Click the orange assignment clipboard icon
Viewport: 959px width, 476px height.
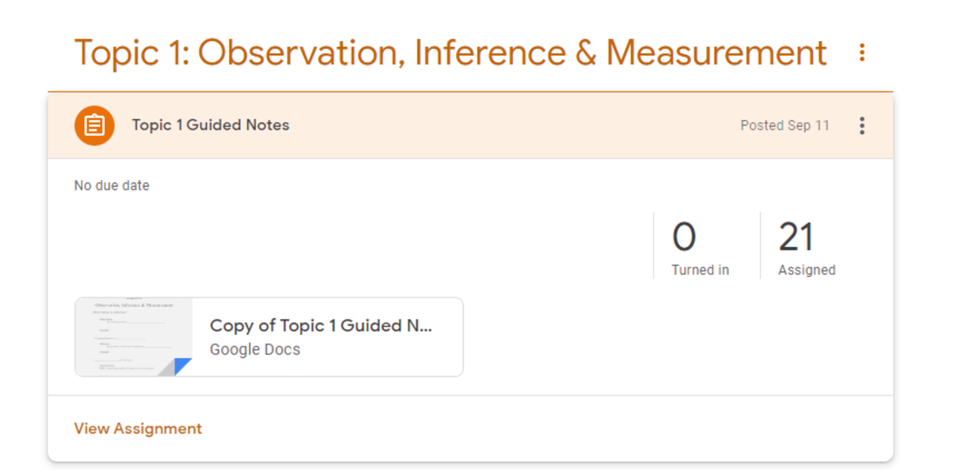click(x=94, y=125)
